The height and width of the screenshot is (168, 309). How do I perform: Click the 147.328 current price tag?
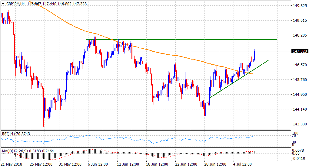click(x=299, y=51)
